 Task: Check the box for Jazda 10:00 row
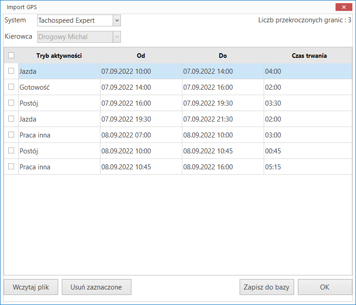pos(11,71)
